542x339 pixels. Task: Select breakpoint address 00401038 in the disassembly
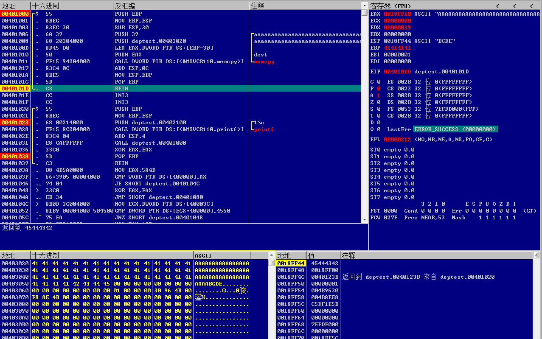coord(15,156)
